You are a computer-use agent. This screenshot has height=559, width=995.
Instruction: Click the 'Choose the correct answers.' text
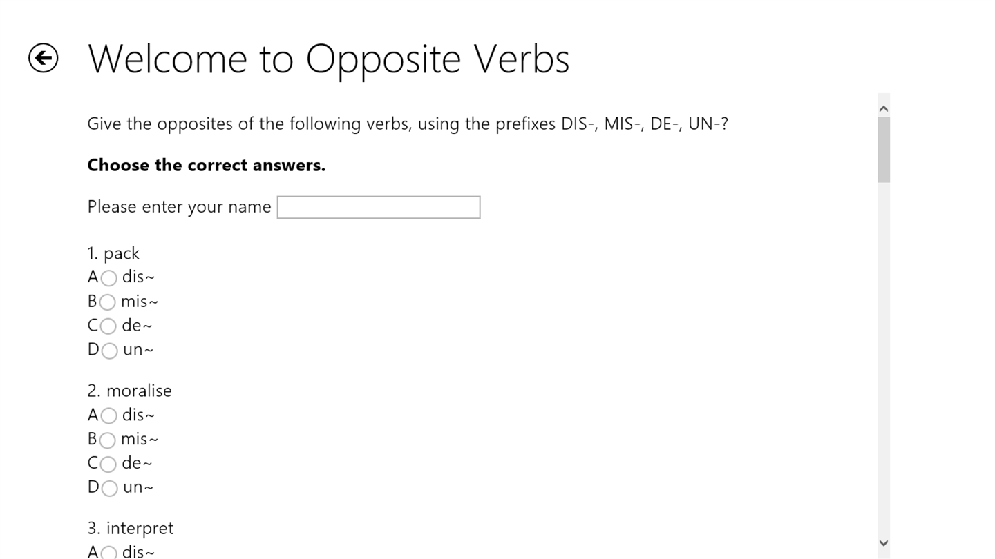206,166
